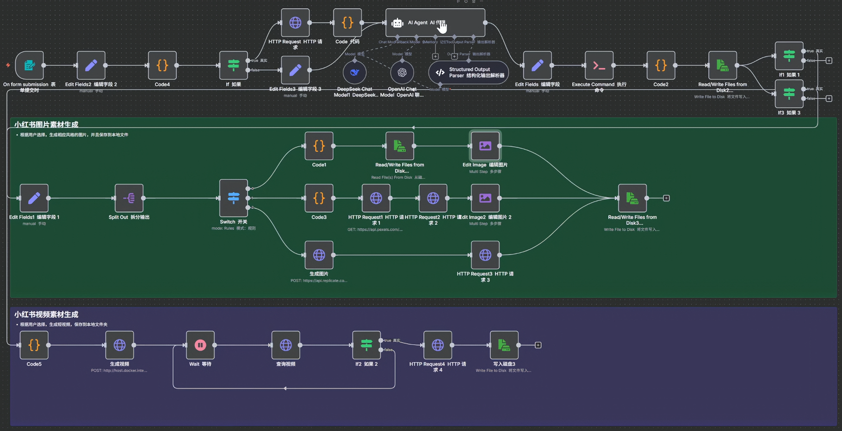Click the Code5 node

(x=34, y=345)
